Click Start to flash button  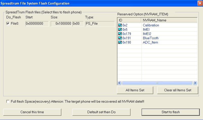(170, 112)
